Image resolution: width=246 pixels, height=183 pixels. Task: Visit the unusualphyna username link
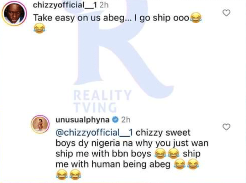coord(83,120)
